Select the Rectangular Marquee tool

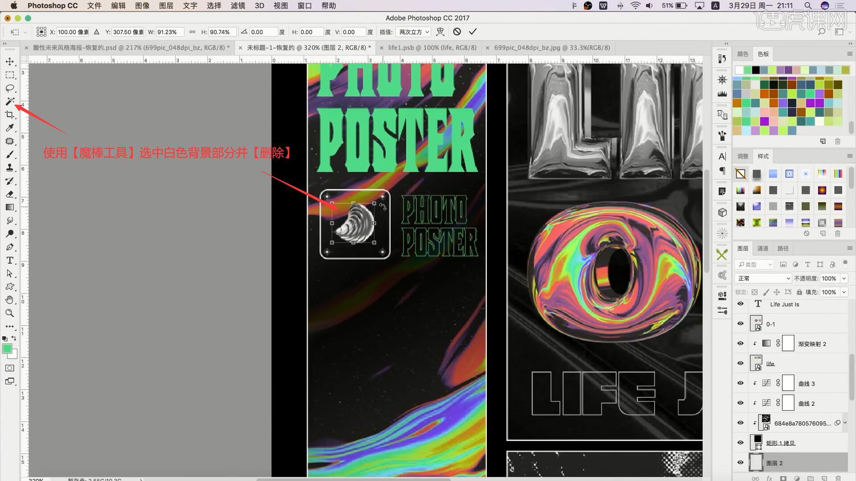coord(10,75)
